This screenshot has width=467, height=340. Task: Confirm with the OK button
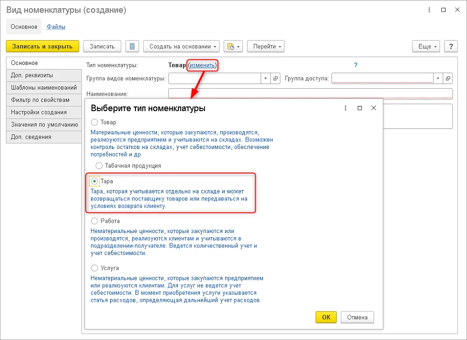click(x=326, y=317)
